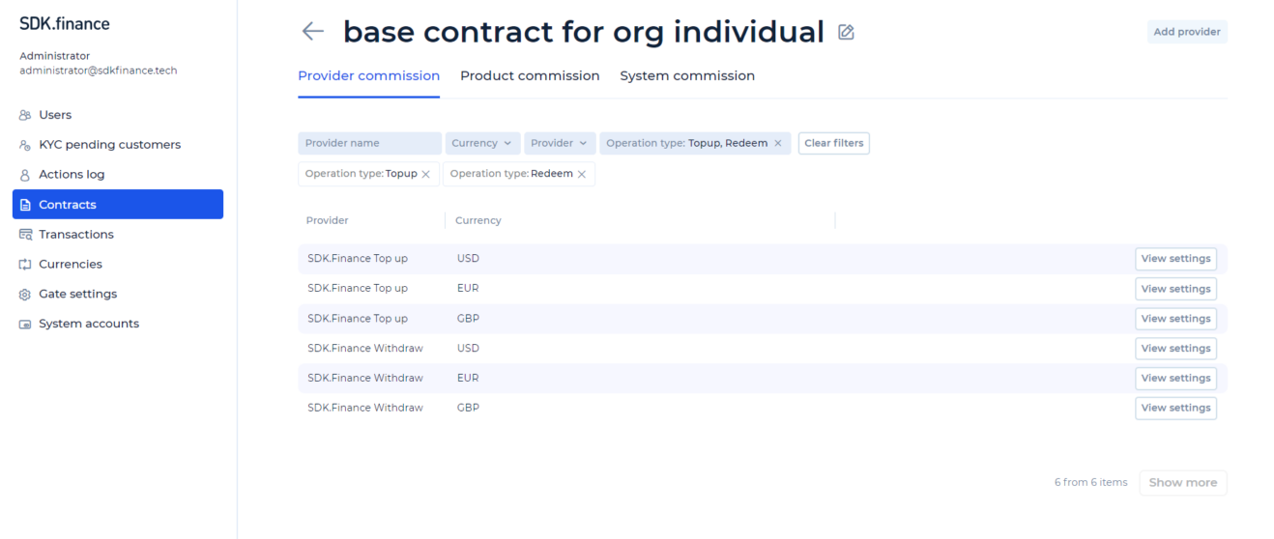Open Gate settings page
Image resolution: width=1274 pixels, height=539 pixels.
point(77,295)
